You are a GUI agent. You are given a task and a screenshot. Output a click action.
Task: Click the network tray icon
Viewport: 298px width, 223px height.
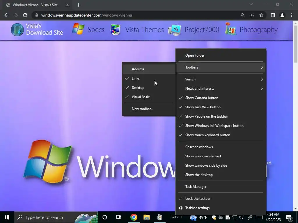(235, 217)
